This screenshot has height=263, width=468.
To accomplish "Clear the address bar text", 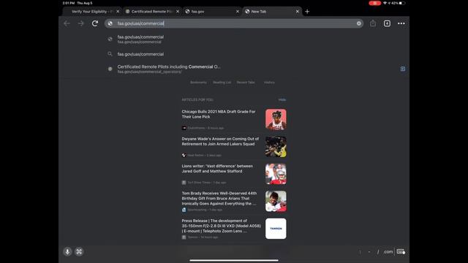I will (359, 23).
